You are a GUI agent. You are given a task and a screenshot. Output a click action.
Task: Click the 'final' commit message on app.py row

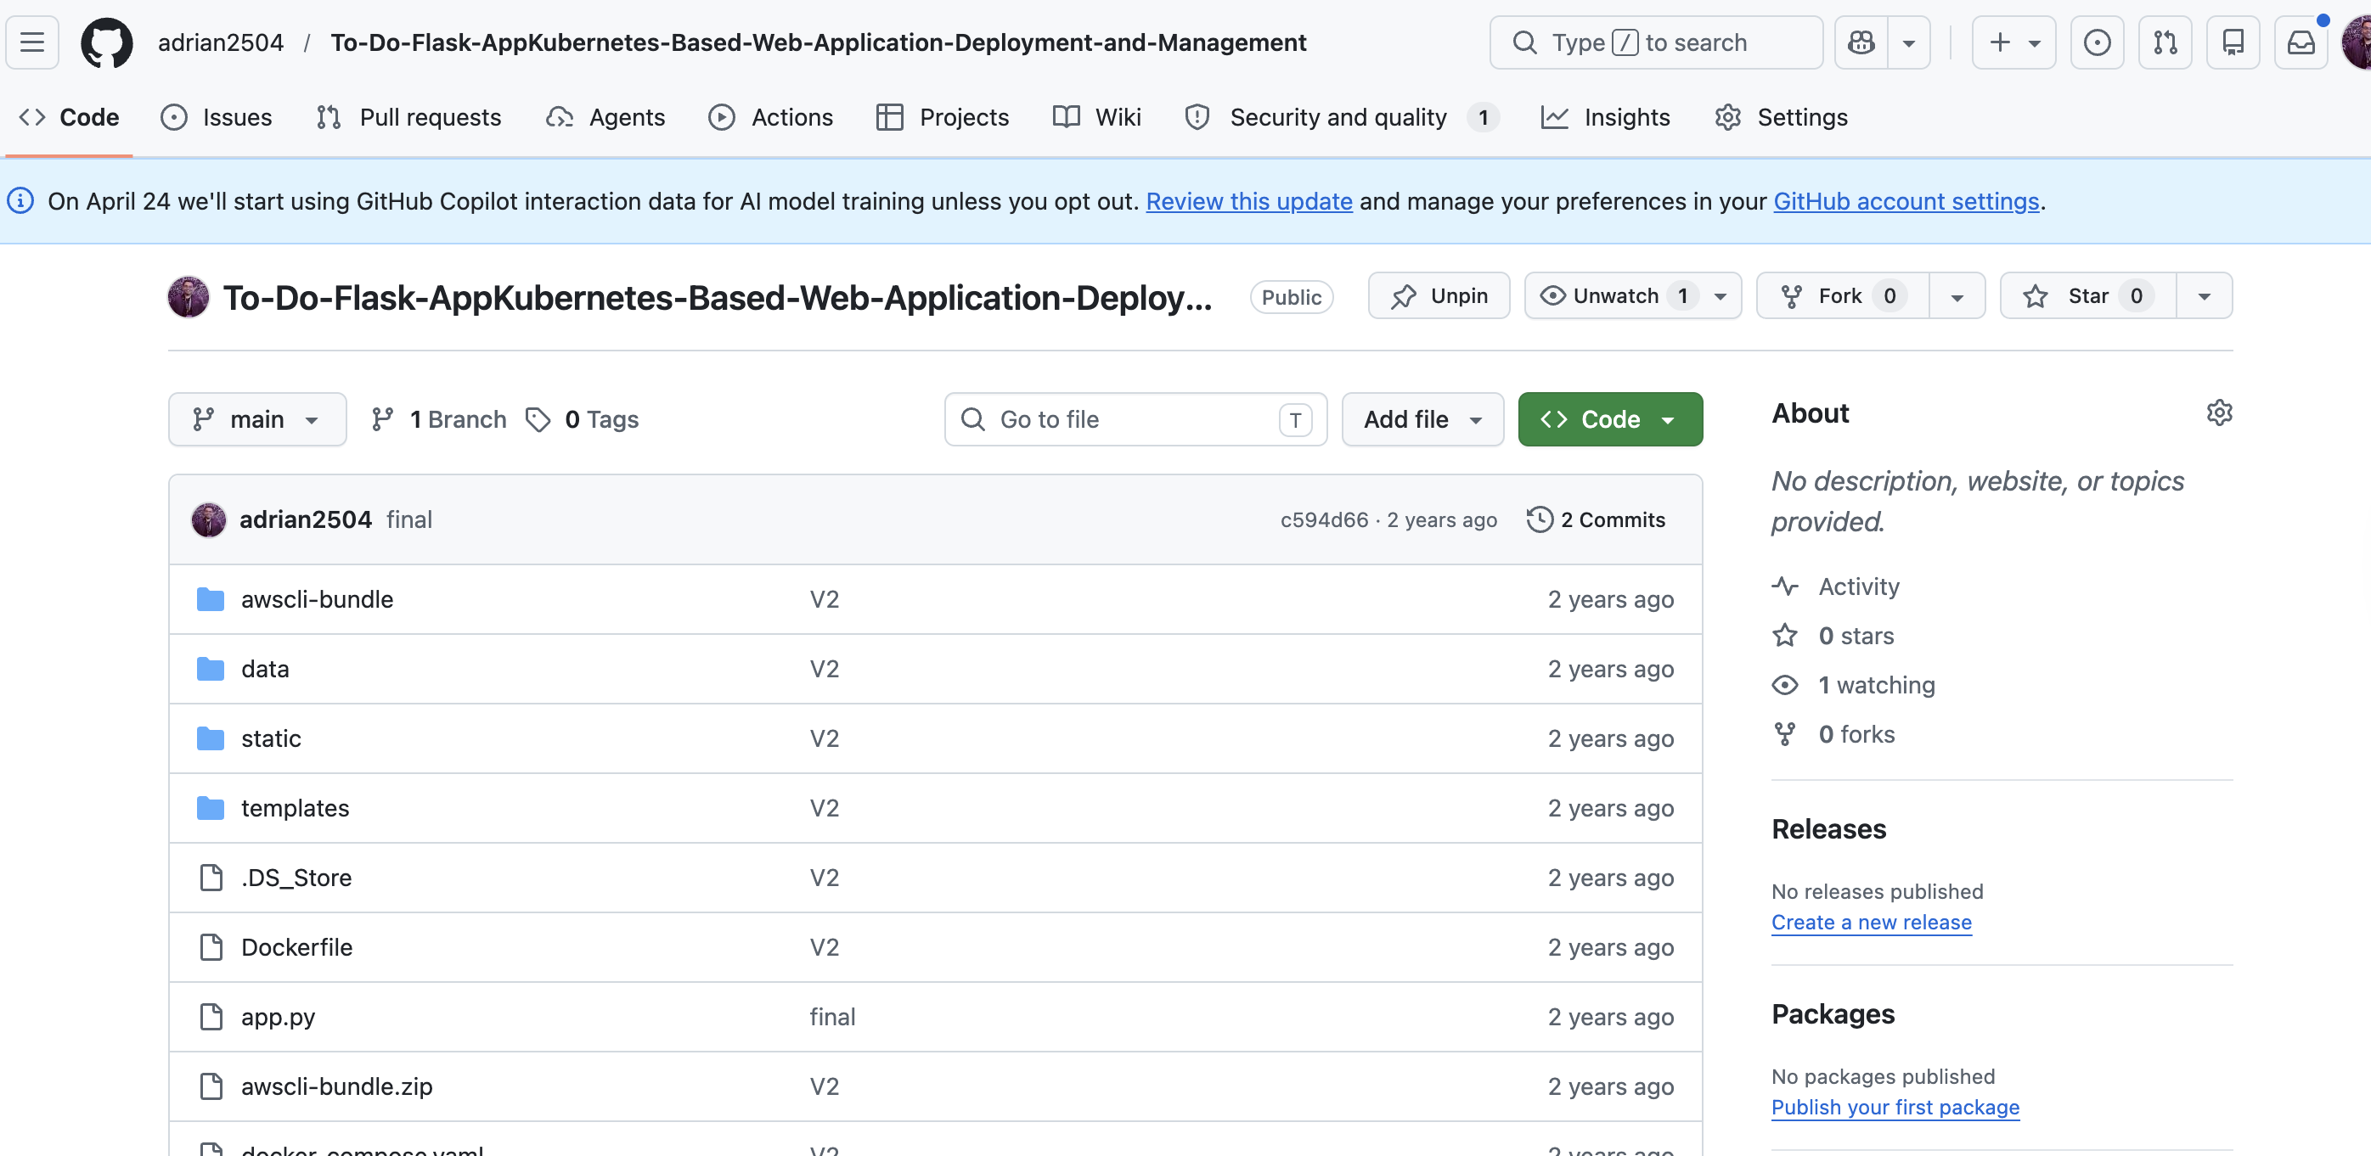point(832,1017)
